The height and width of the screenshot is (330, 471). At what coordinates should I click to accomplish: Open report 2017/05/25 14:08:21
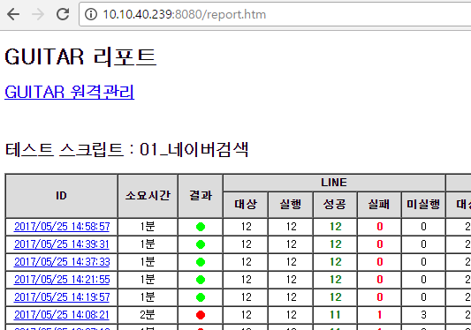[62, 315]
